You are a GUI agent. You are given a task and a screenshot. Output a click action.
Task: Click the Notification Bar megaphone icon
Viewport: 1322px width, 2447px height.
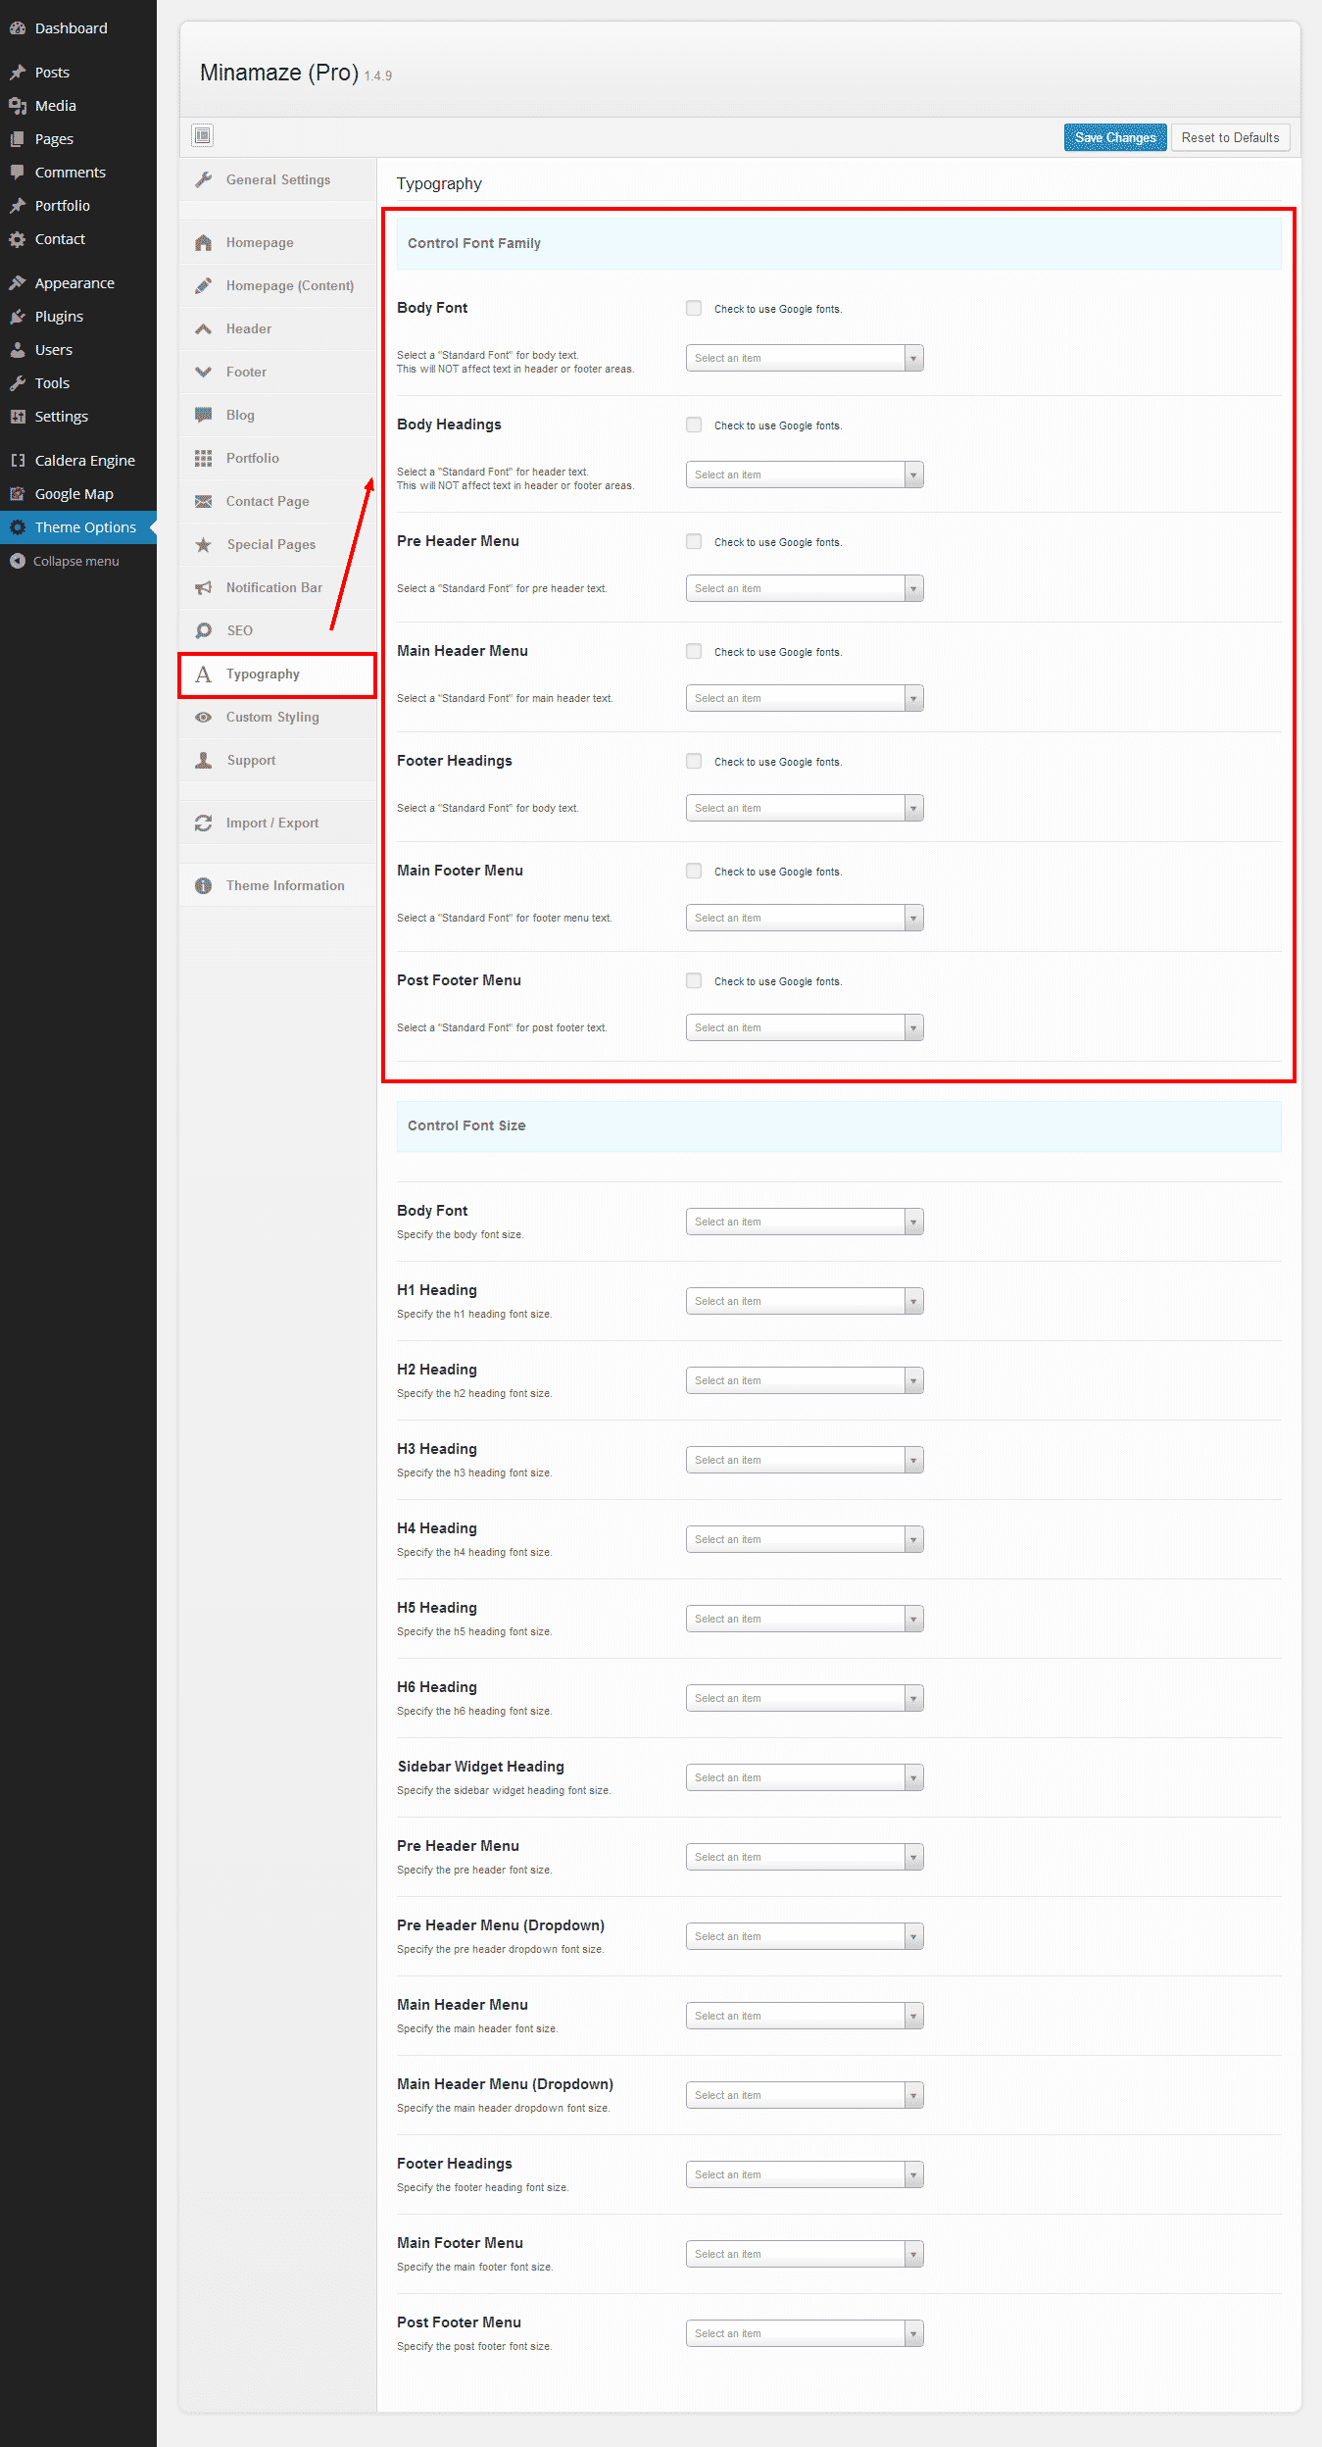click(x=204, y=587)
